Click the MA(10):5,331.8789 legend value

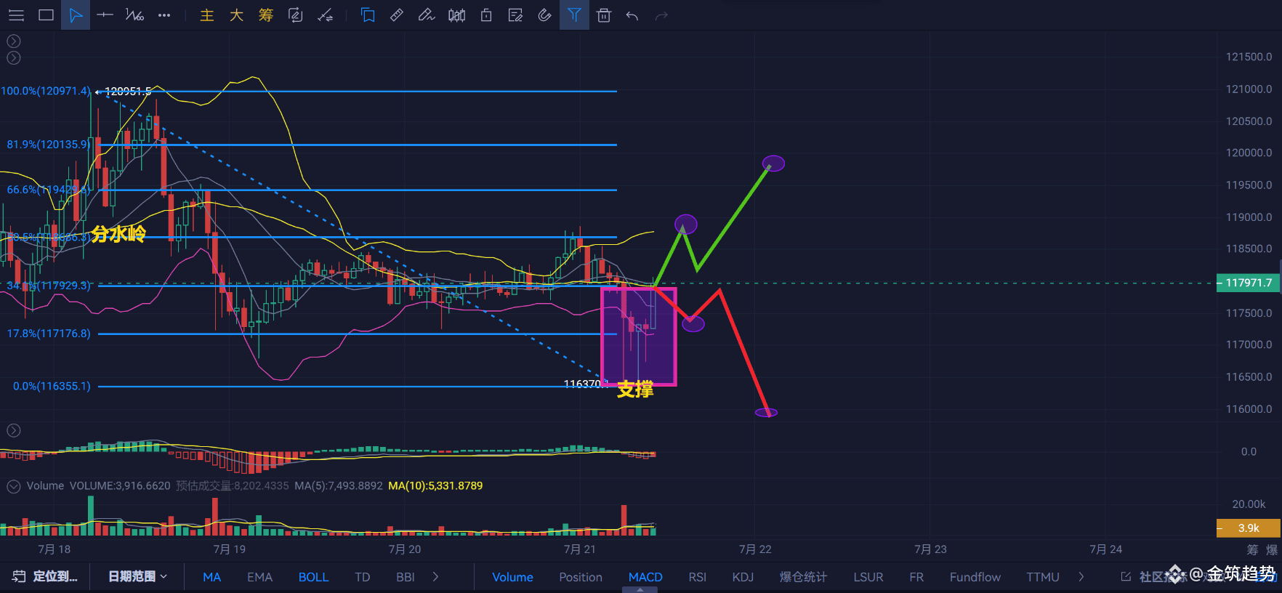(435, 485)
